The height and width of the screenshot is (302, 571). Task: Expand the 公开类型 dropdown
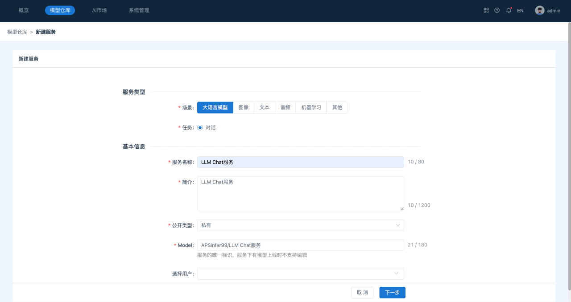tap(300, 225)
